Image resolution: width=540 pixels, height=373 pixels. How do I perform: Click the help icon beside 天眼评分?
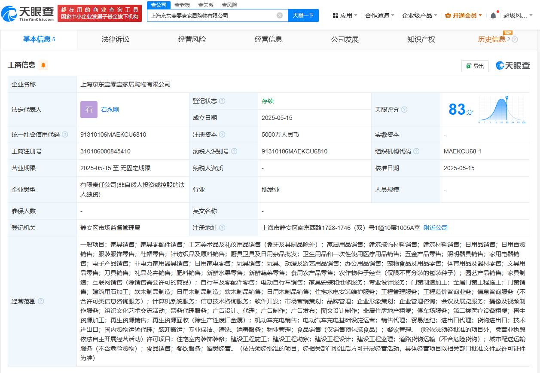pos(404,110)
